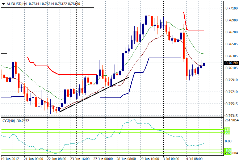Select the latest blue candle at 0.76190
Screen dimensions: 239x163
204,64
